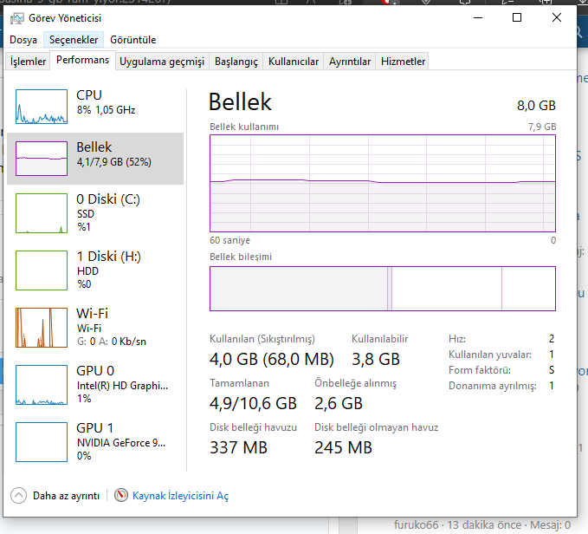
Task: Click the Form faktörü: label
Action: [480, 370]
